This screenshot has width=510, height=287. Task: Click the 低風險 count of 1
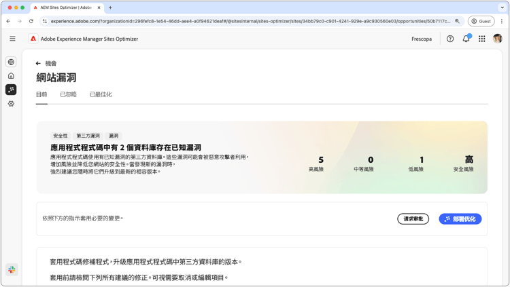(422, 159)
